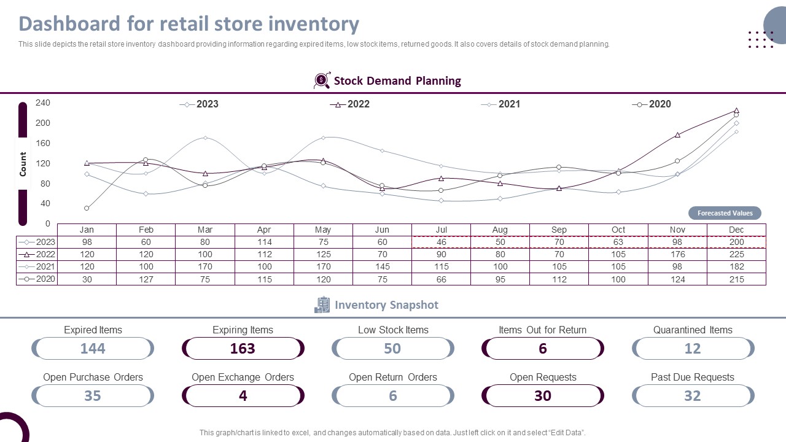The image size is (786, 442).
Task: Click the Stock Demand Planning magnifier icon
Action: point(322,80)
